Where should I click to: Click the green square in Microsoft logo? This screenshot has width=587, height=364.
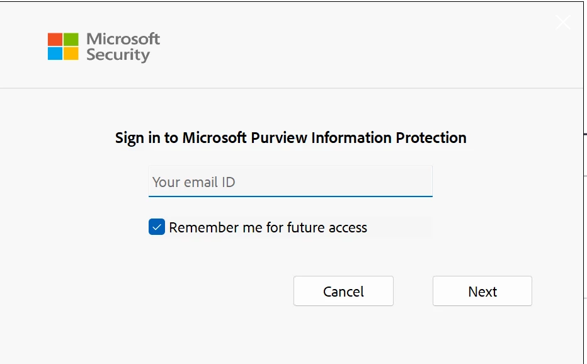click(x=71, y=39)
